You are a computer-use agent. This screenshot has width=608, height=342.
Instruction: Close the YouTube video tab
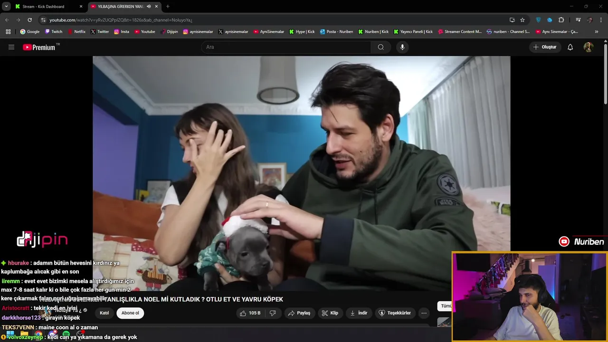pos(156,7)
